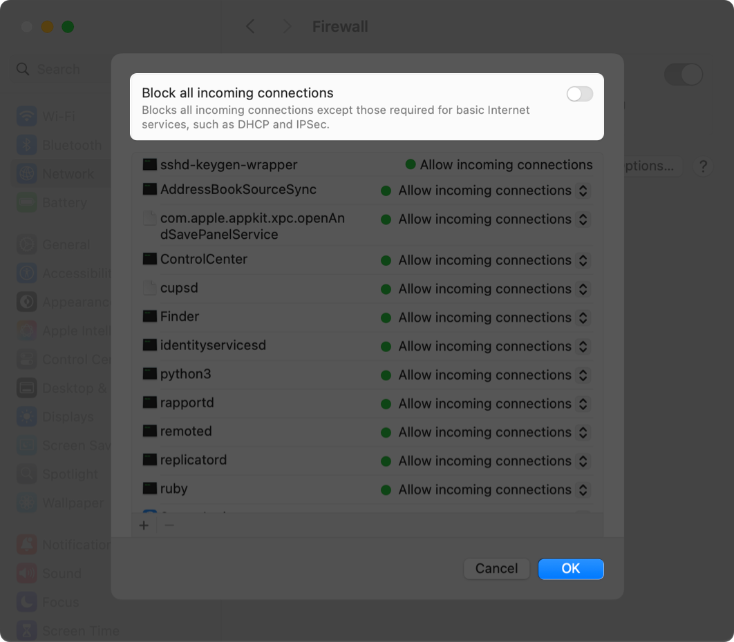Click the Finder app icon in list
This screenshot has height=642, width=734.
[150, 317]
